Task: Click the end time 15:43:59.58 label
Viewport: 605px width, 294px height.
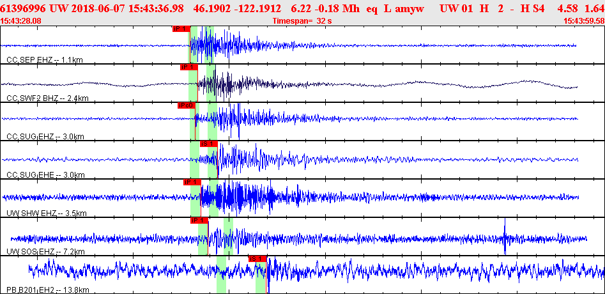Action: tap(583, 21)
